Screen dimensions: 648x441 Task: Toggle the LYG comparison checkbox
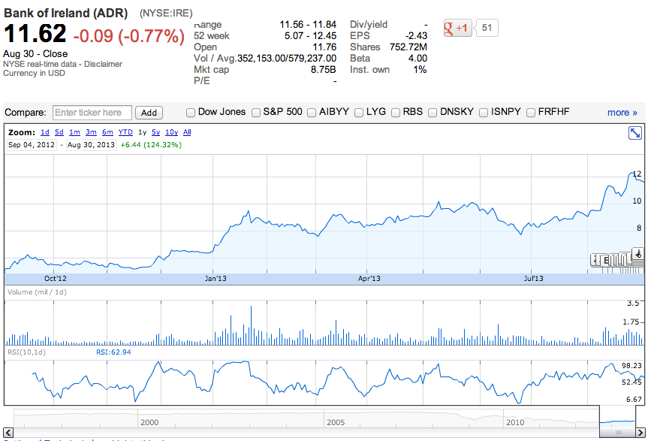click(x=359, y=113)
